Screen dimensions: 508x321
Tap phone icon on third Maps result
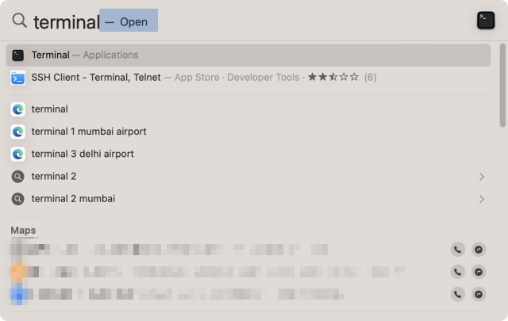click(x=458, y=294)
